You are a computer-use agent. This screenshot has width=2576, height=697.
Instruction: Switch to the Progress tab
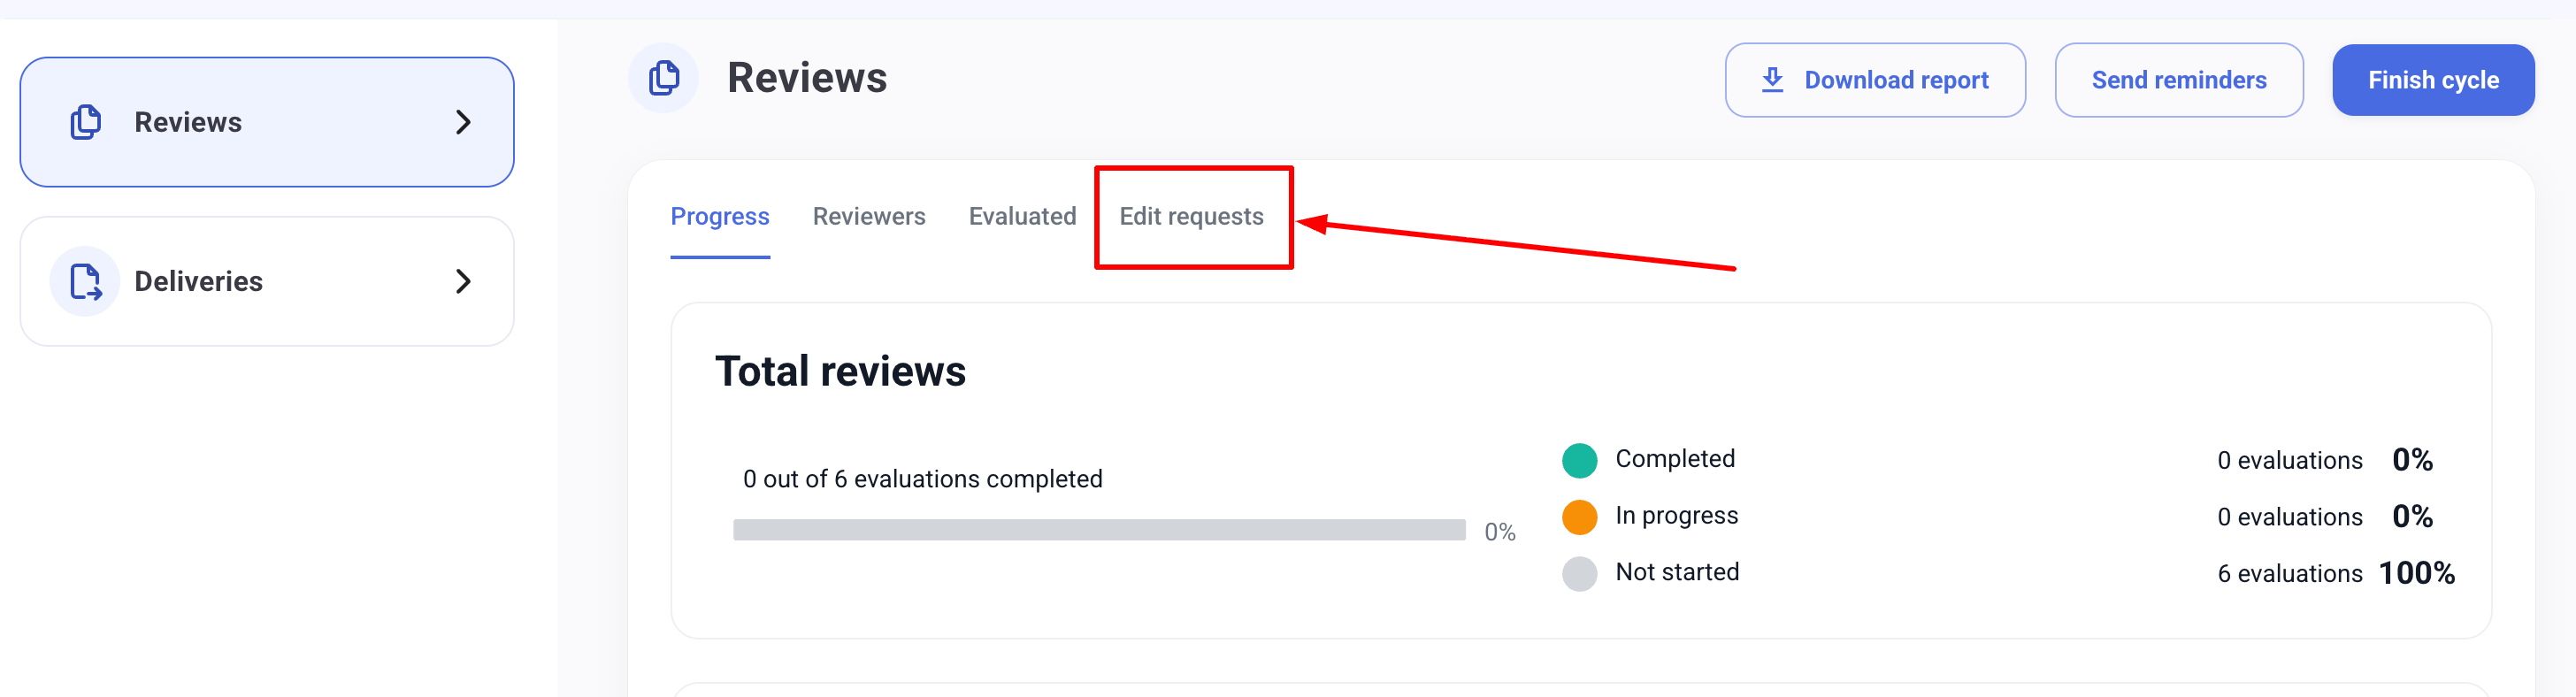tap(719, 217)
